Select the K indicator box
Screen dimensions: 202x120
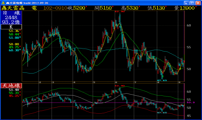[11, 27]
